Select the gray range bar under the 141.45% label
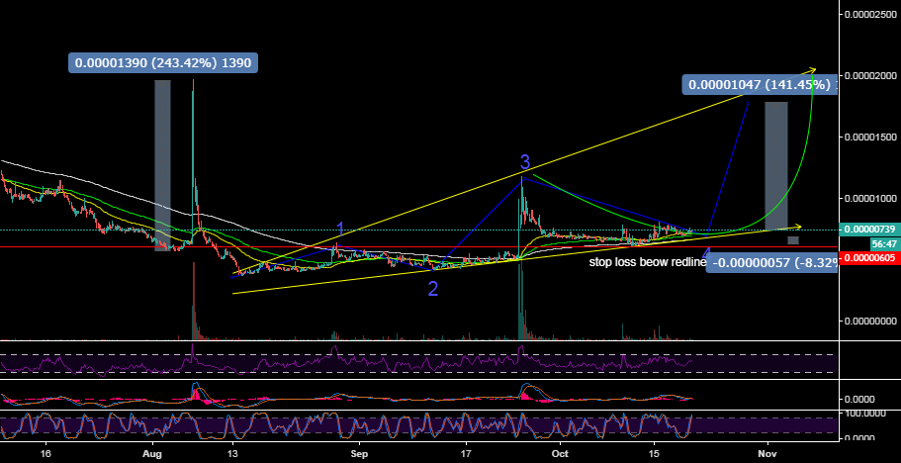This screenshot has width=901, height=463. click(775, 165)
